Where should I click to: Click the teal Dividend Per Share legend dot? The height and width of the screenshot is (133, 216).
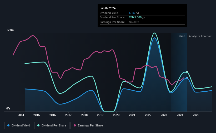point(38,125)
